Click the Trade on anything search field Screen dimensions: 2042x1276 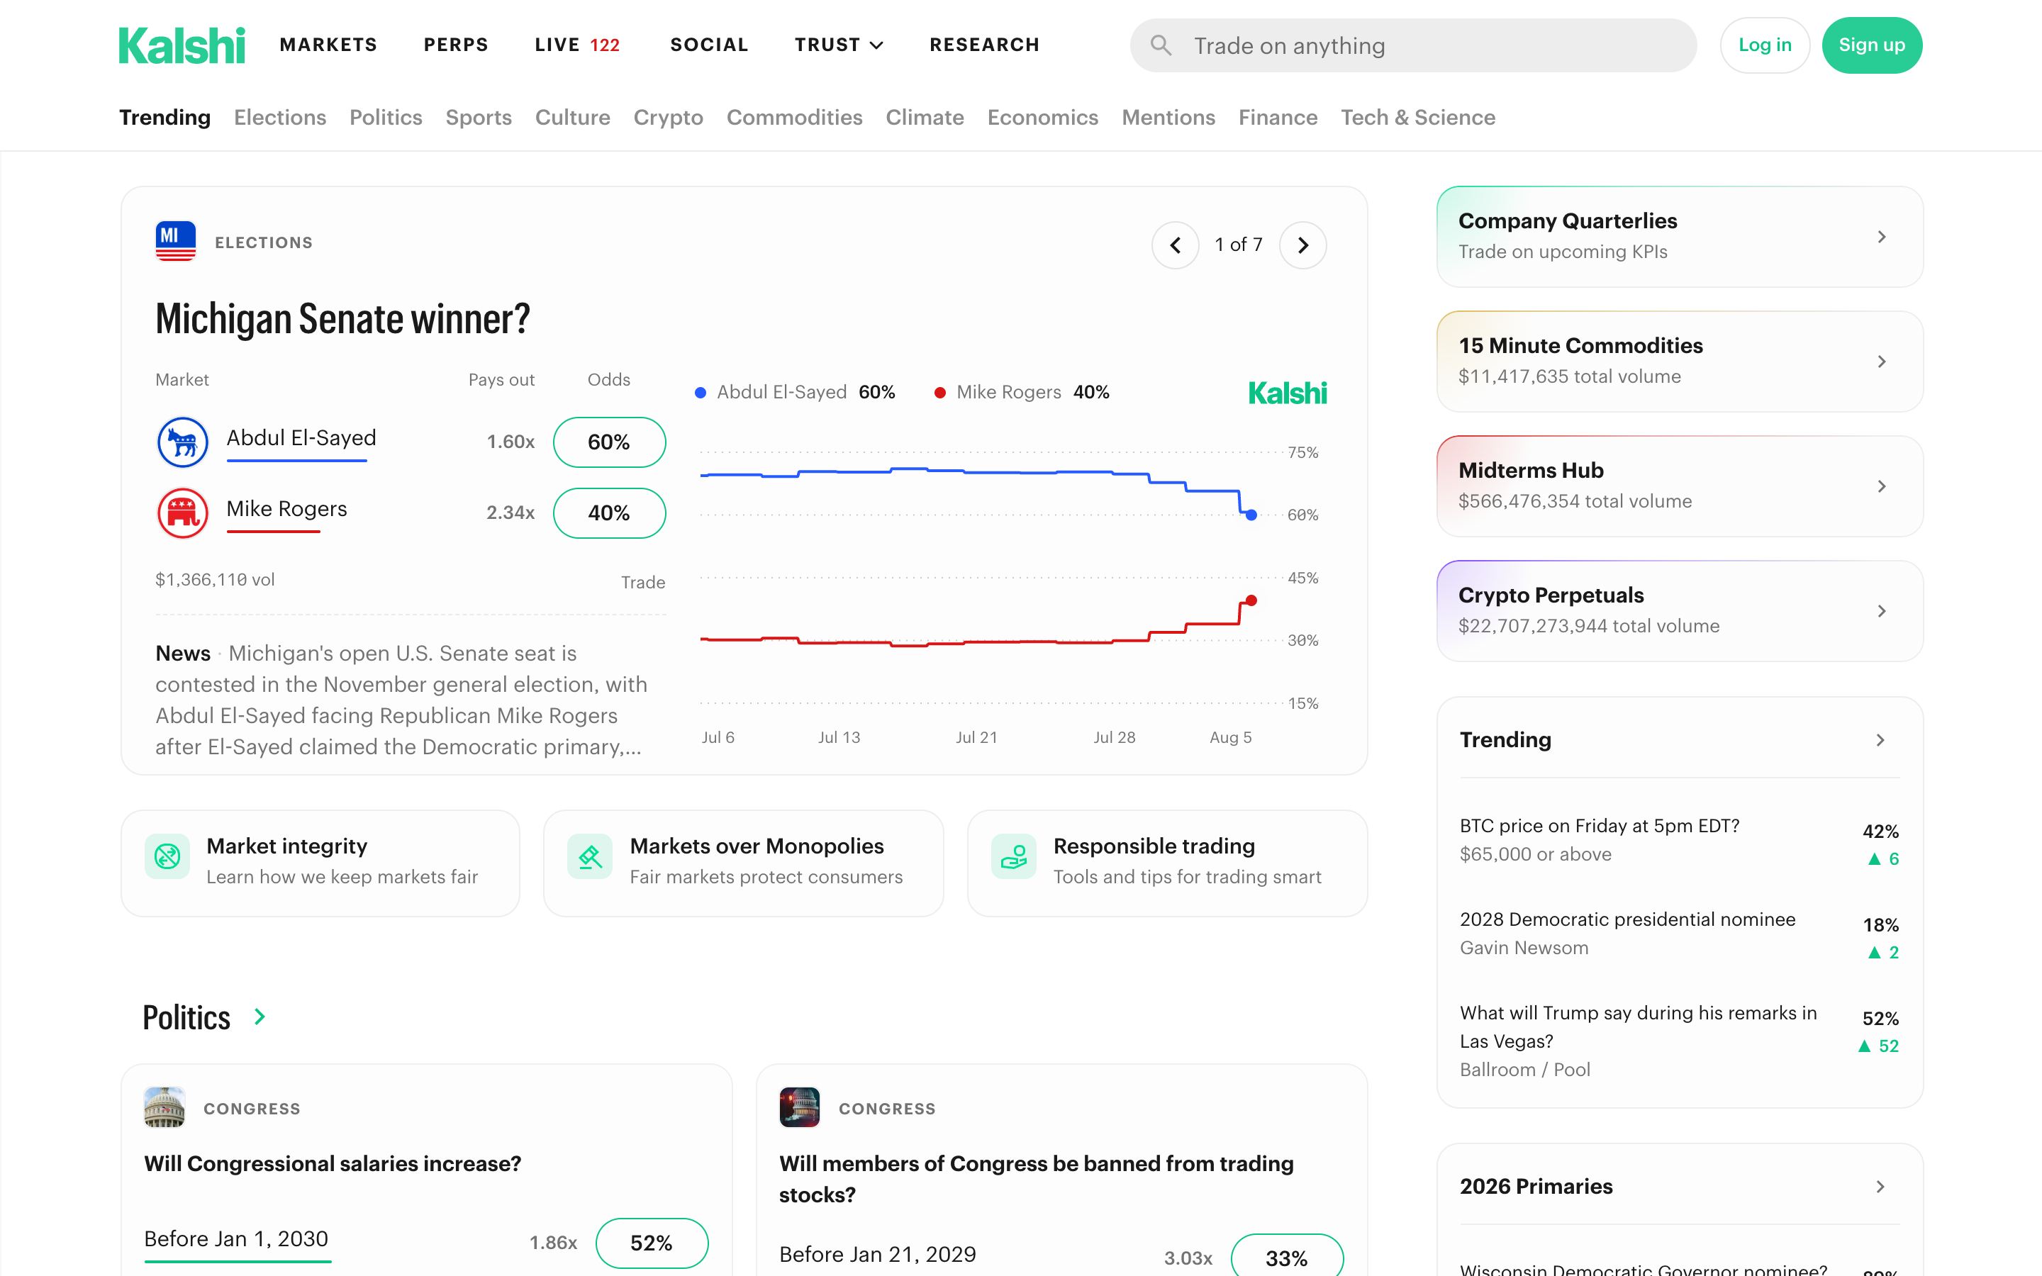(1413, 45)
